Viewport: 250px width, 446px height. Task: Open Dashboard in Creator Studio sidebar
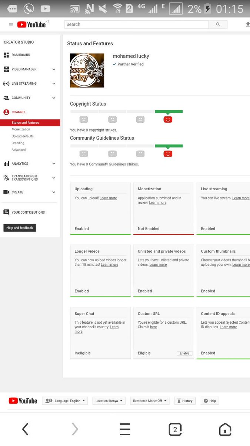point(21,55)
